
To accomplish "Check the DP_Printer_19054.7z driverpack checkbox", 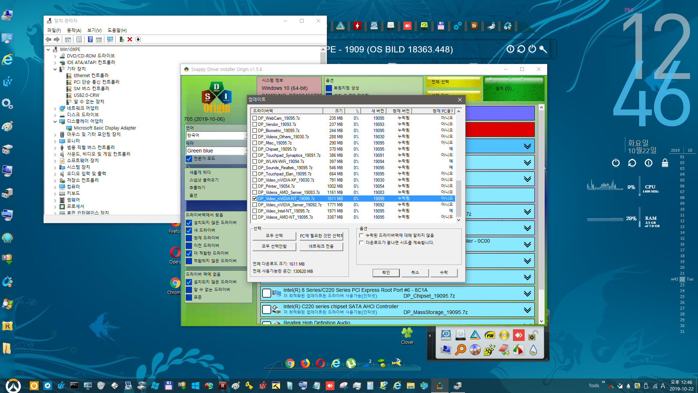I will [x=255, y=186].
